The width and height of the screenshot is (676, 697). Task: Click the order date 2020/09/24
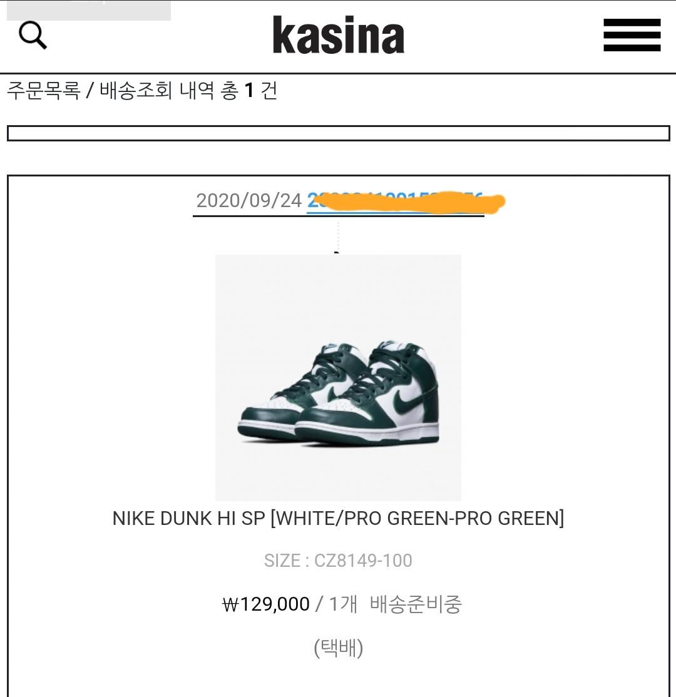249,201
